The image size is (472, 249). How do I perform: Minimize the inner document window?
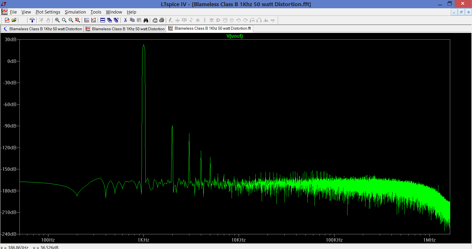(454, 12)
